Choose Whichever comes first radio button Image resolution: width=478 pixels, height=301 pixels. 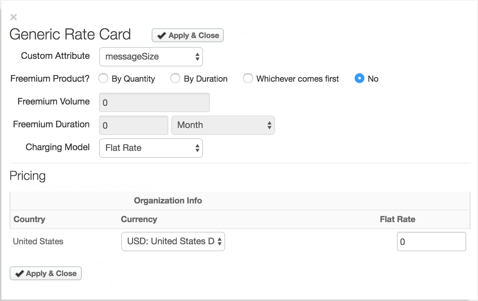(248, 79)
